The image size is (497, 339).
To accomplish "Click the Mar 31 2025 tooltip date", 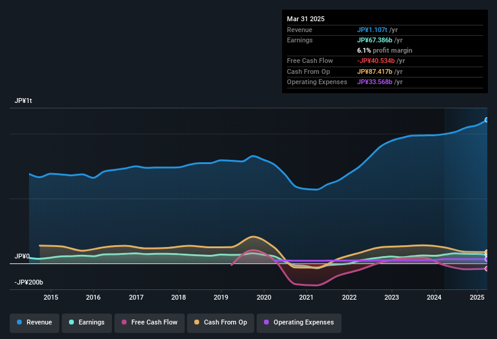I will coord(306,19).
